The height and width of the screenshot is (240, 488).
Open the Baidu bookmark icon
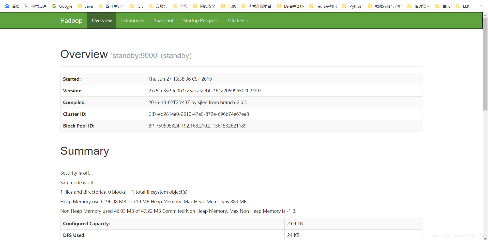pyautogui.click(x=7, y=6)
